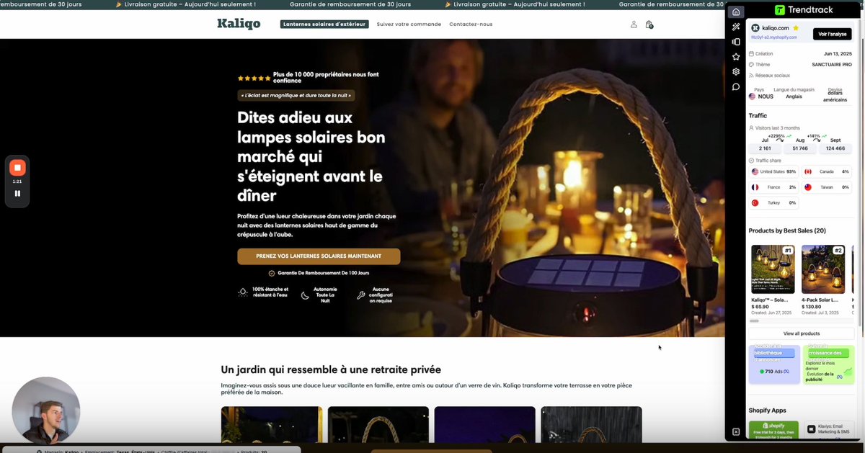Click the yellow favorite star beside kaliqo.com
Screen dimensions: 865x453
click(796, 28)
